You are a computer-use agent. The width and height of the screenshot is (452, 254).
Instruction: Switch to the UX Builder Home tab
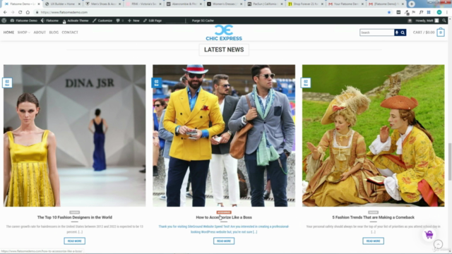click(x=62, y=4)
